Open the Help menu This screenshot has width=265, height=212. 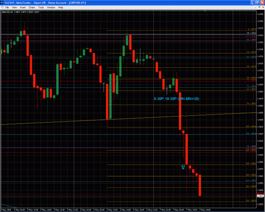[61, 8]
